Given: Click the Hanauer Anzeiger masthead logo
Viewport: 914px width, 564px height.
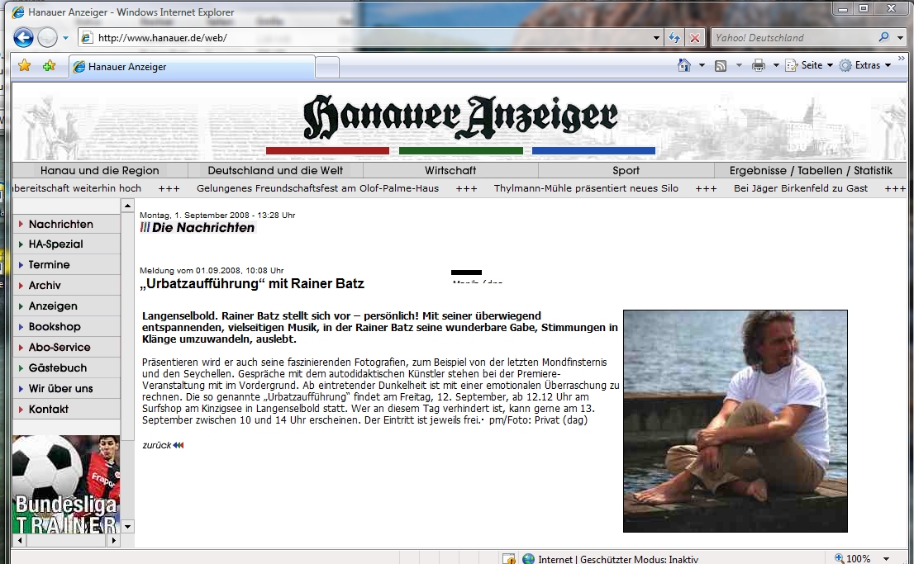Looking at the screenshot, I should (460, 118).
